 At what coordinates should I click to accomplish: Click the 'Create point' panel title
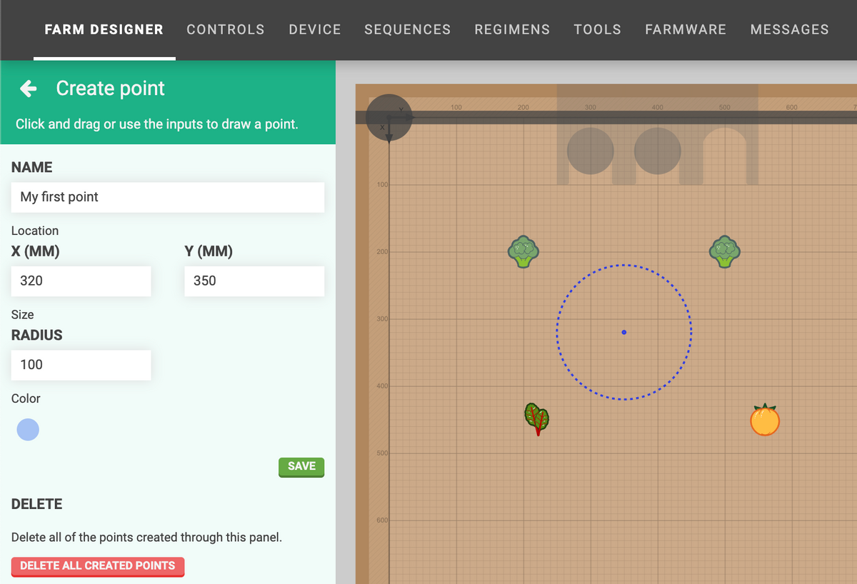coord(111,89)
